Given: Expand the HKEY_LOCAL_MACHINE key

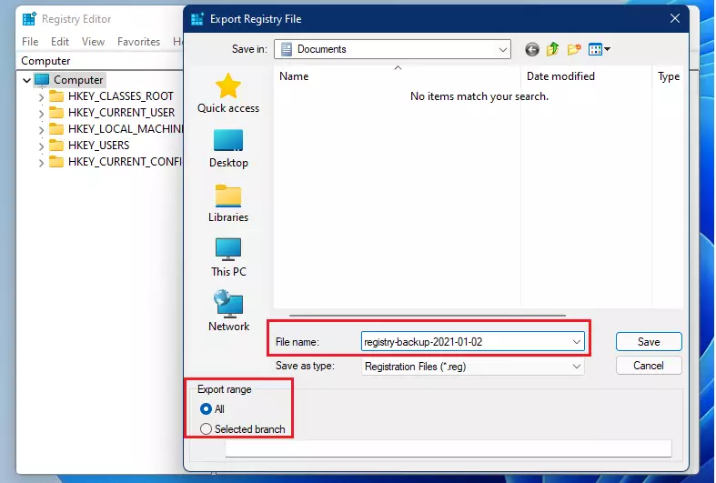Looking at the screenshot, I should (41, 130).
